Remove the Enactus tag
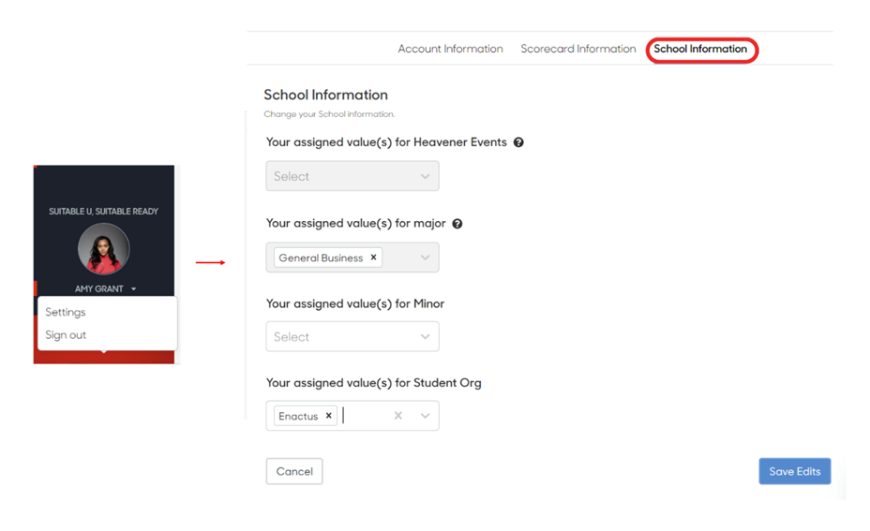Screen dimensions: 870x531 pos(328,416)
